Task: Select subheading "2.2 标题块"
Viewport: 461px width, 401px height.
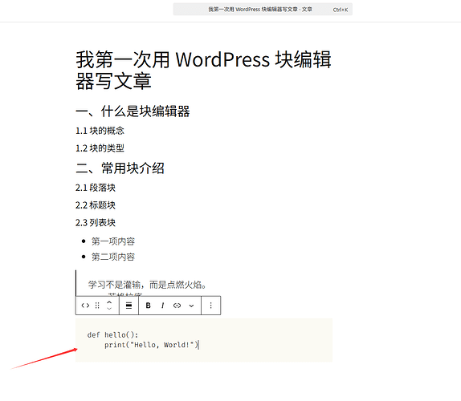Action: (96, 205)
